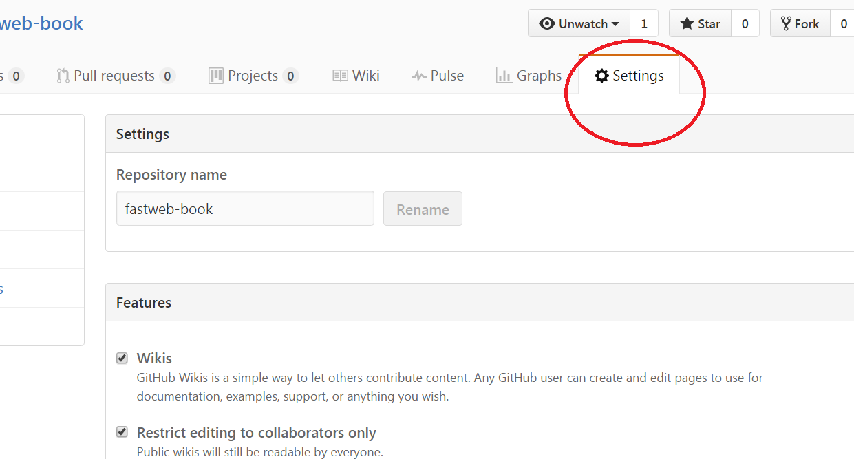
Task: Click the Wiki book icon
Action: pyautogui.click(x=340, y=76)
